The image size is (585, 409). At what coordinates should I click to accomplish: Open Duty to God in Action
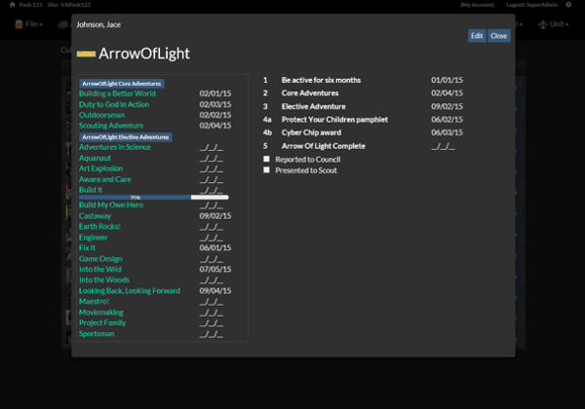point(114,104)
